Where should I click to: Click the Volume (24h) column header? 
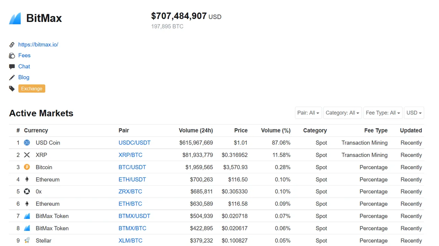click(x=196, y=130)
